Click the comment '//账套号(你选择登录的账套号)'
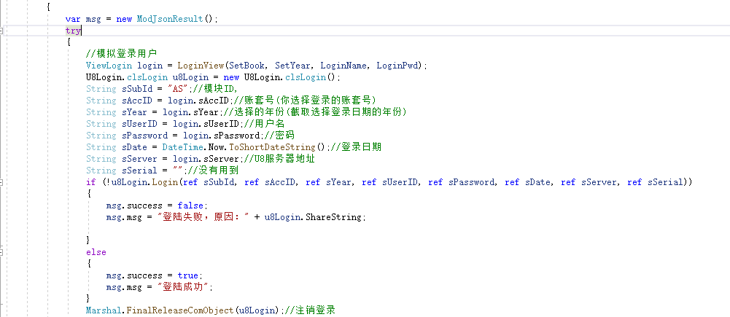 [303, 101]
